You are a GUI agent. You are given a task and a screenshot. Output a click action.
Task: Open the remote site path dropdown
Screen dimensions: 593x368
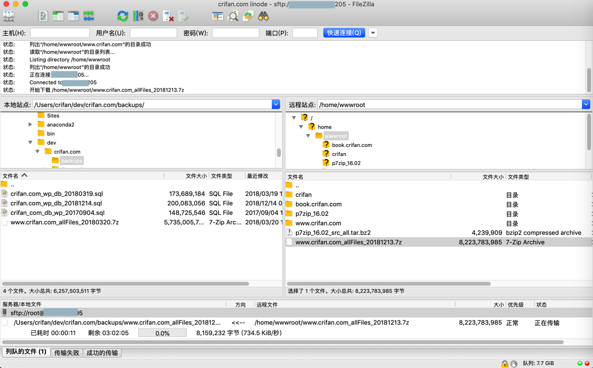pos(586,105)
